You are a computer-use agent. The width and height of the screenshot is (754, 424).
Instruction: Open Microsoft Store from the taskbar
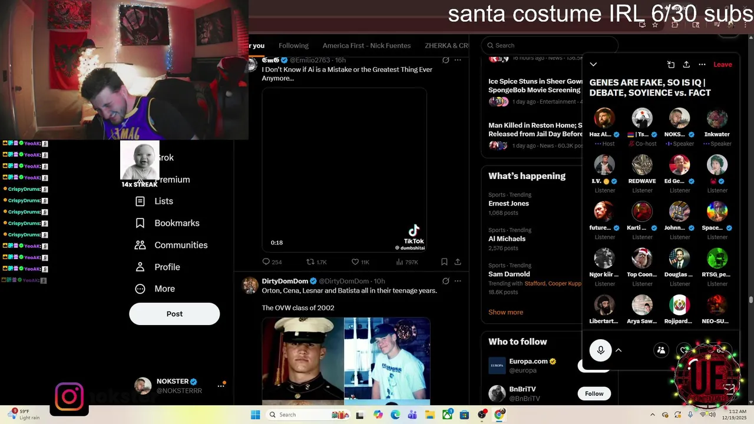[465, 415]
